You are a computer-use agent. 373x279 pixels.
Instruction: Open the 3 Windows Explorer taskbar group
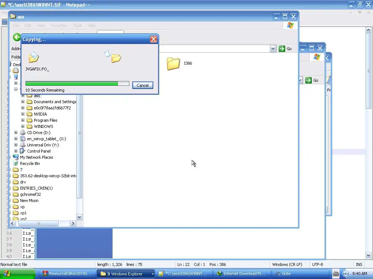125,274
